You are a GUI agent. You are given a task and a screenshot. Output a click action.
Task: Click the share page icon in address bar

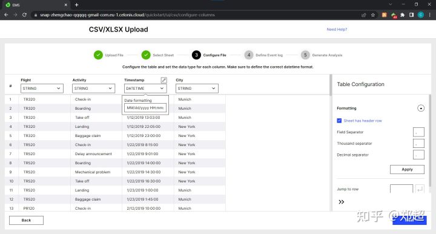(x=364, y=15)
